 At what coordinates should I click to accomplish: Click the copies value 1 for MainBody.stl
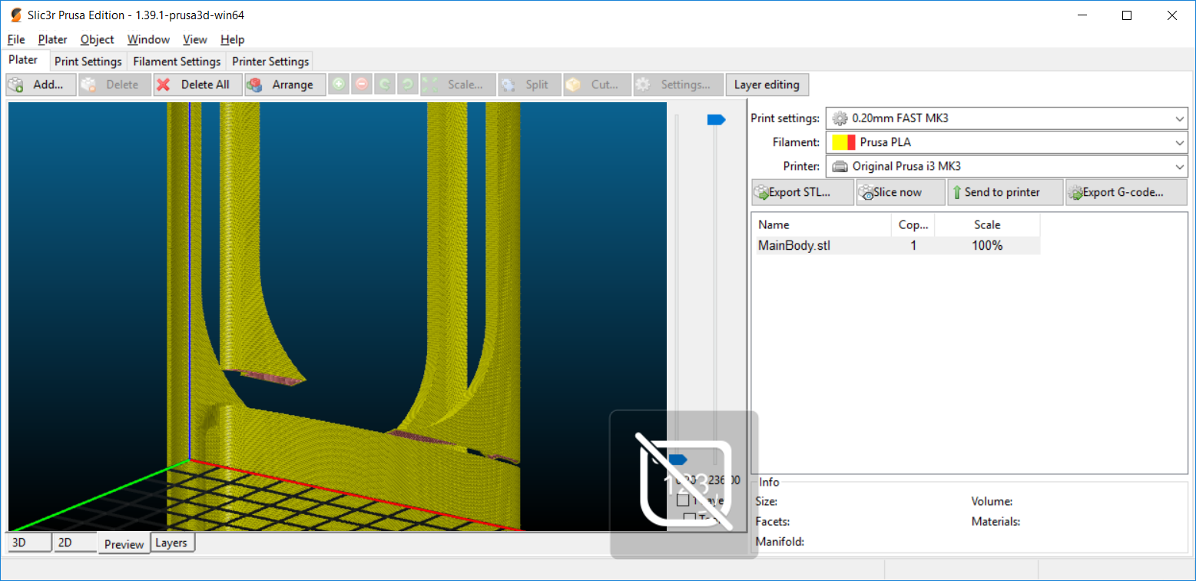pyautogui.click(x=913, y=246)
